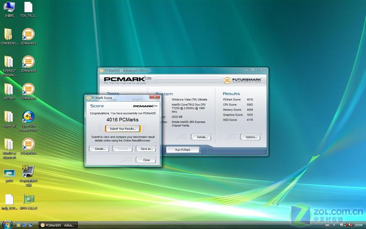Expand hidden tray icons arrow

click(334, 225)
